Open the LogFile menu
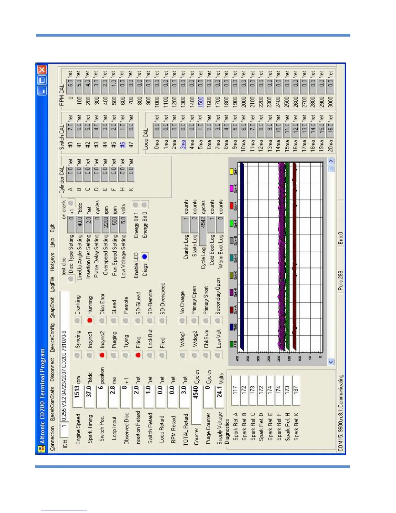Viewport: 396px width, 513px height. [52, 284]
